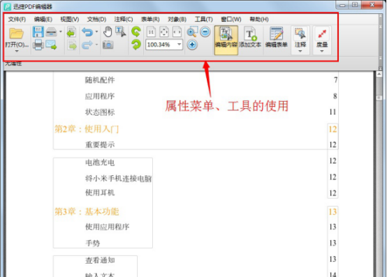Select the text selection tool
The height and width of the screenshot is (277, 387).
click(x=120, y=32)
